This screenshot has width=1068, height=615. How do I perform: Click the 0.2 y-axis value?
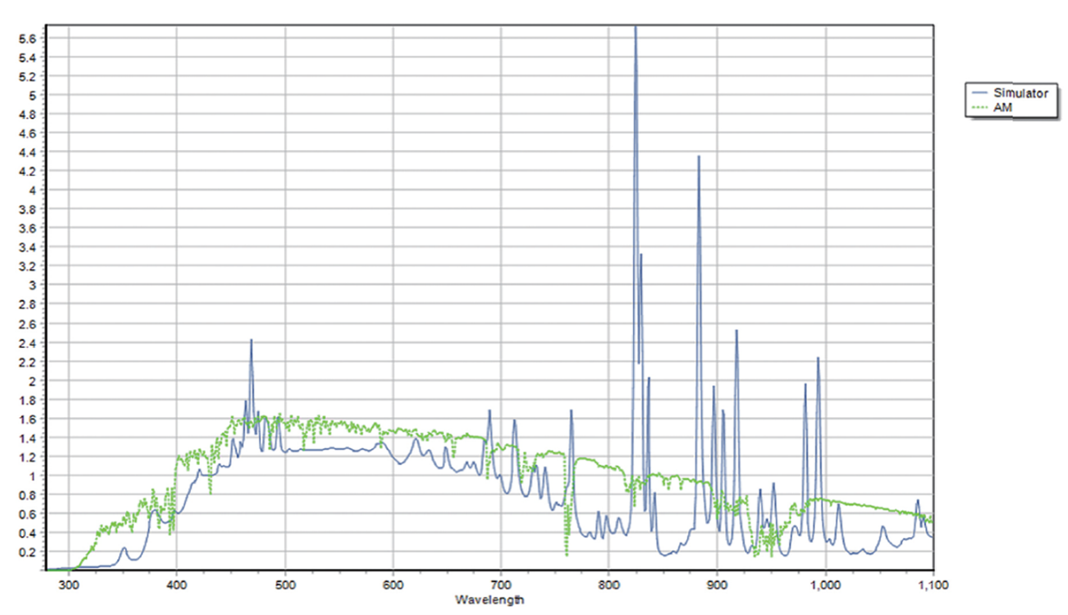27,552
